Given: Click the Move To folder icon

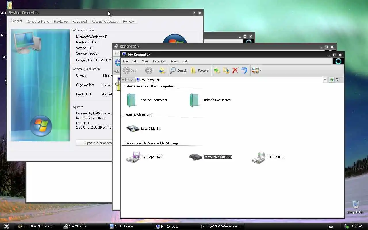Looking at the screenshot, I should point(217,70).
